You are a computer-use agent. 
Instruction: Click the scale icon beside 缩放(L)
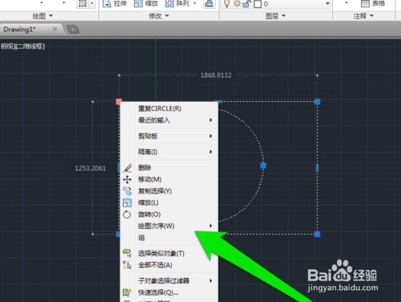coord(127,203)
